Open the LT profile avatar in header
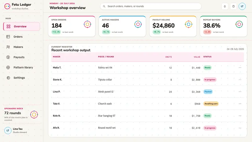Viewport: 252px width, 142px height. coord(242,6)
